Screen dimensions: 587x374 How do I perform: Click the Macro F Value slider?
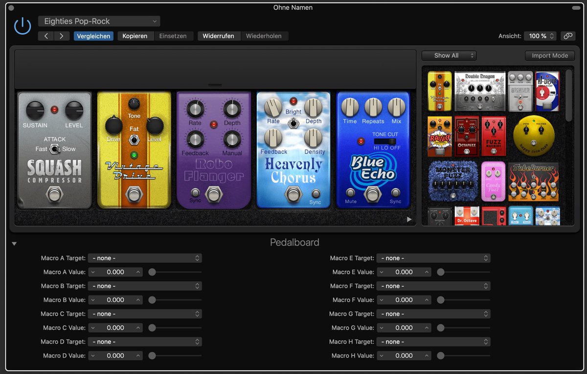pyautogui.click(x=463, y=300)
